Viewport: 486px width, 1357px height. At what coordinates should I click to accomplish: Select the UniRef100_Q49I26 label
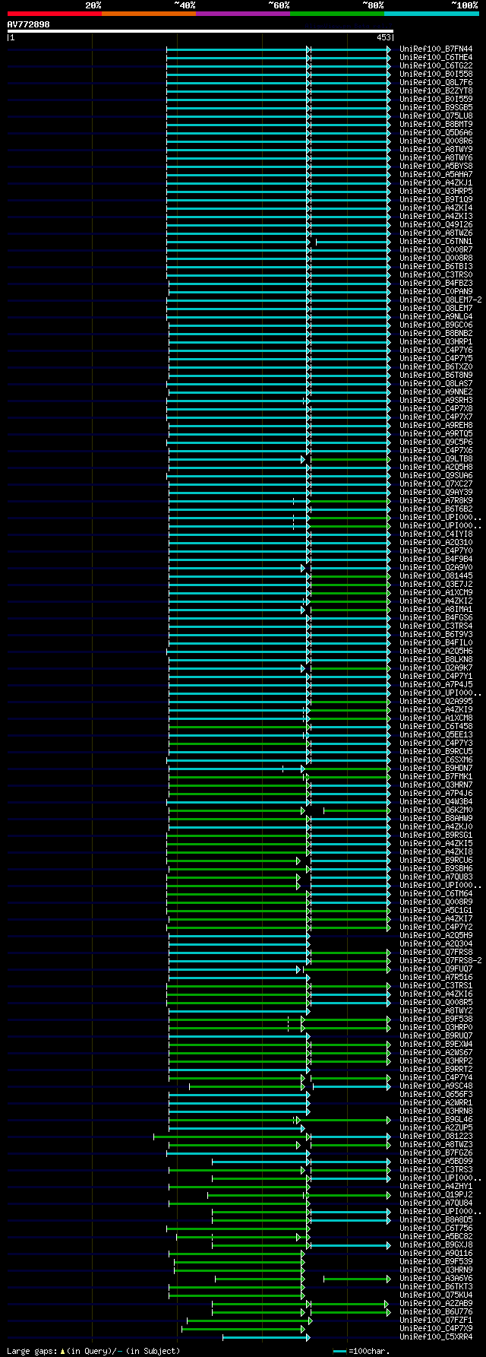(x=436, y=224)
